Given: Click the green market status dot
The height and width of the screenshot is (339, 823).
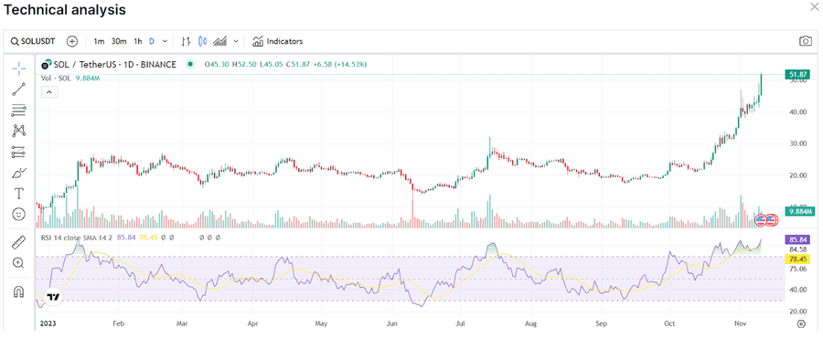Looking at the screenshot, I should click(x=190, y=65).
